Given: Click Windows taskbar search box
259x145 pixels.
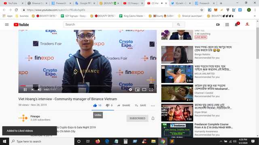Looking at the screenshot, I should [41, 141].
